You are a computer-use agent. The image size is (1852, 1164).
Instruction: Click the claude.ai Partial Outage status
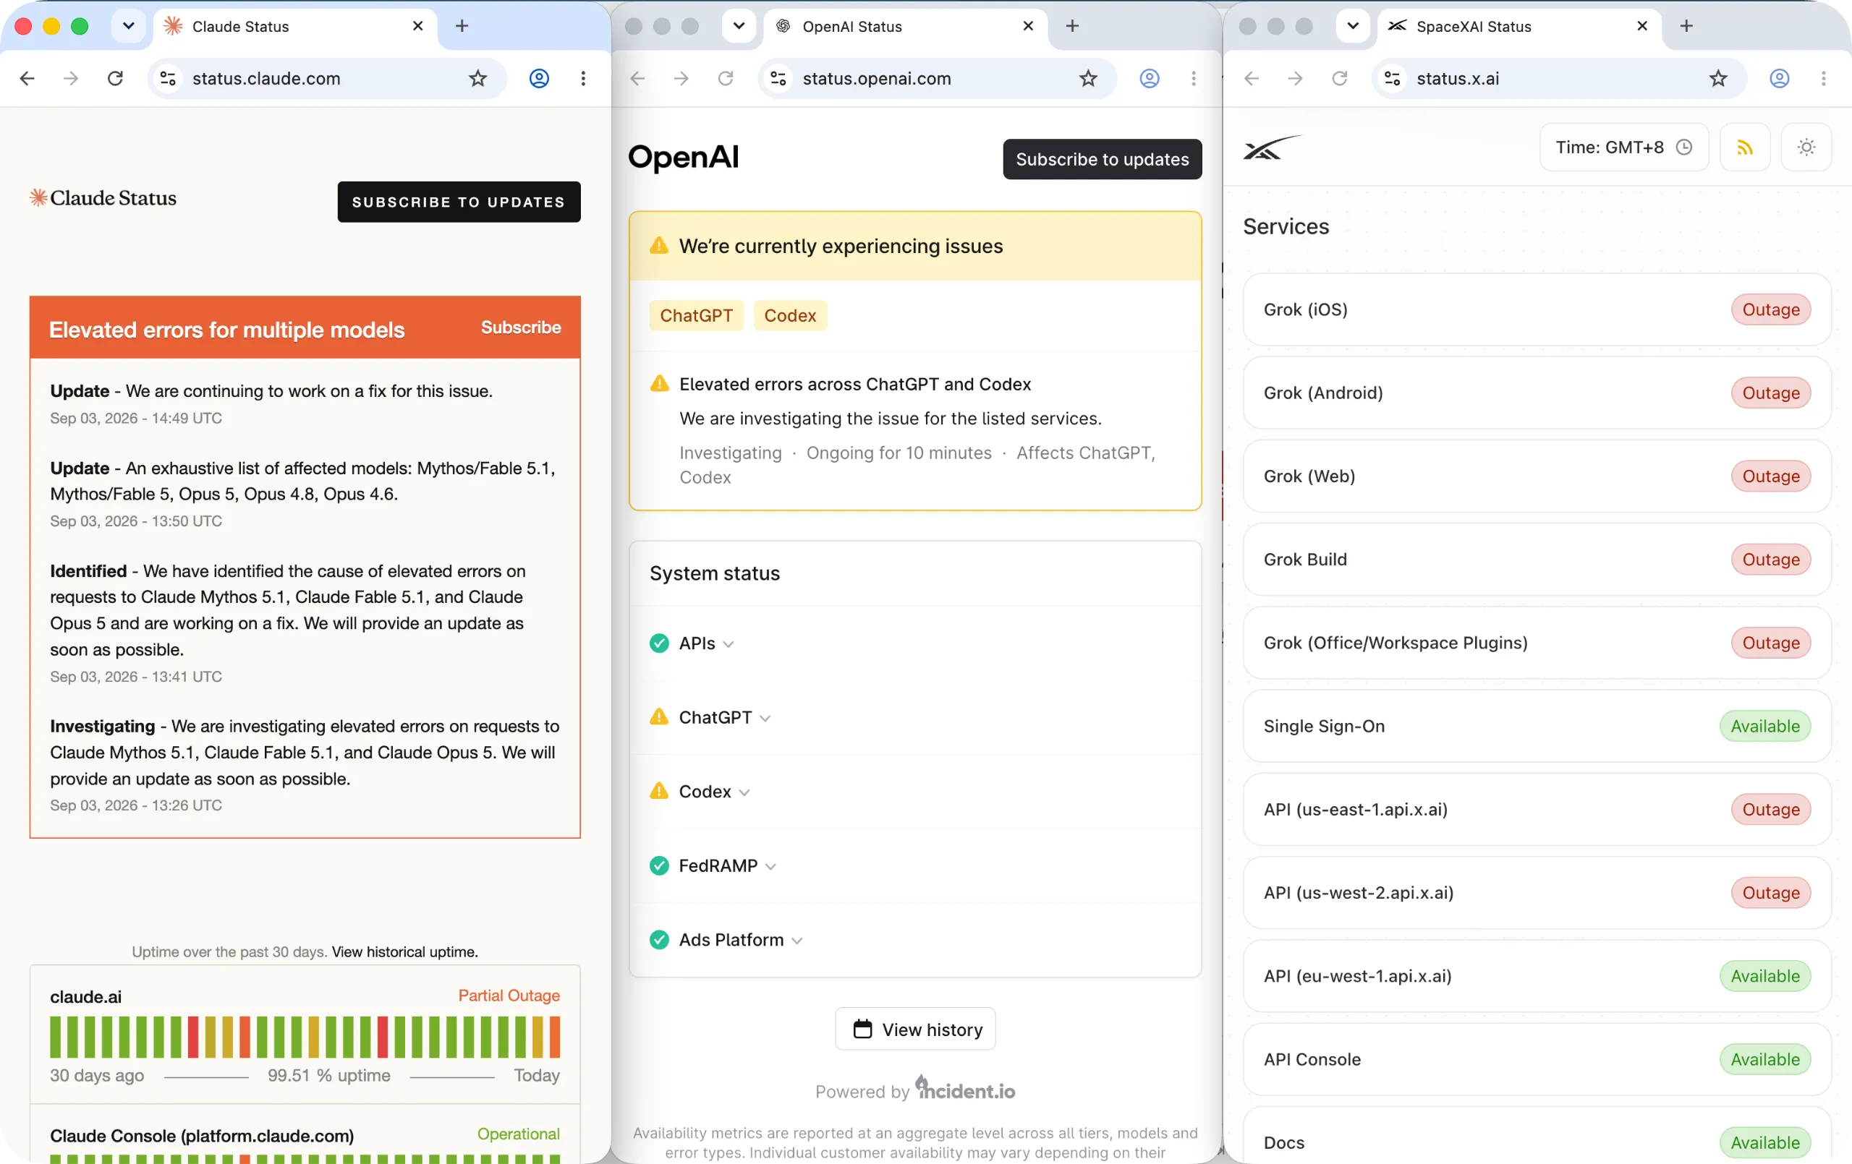(x=509, y=995)
